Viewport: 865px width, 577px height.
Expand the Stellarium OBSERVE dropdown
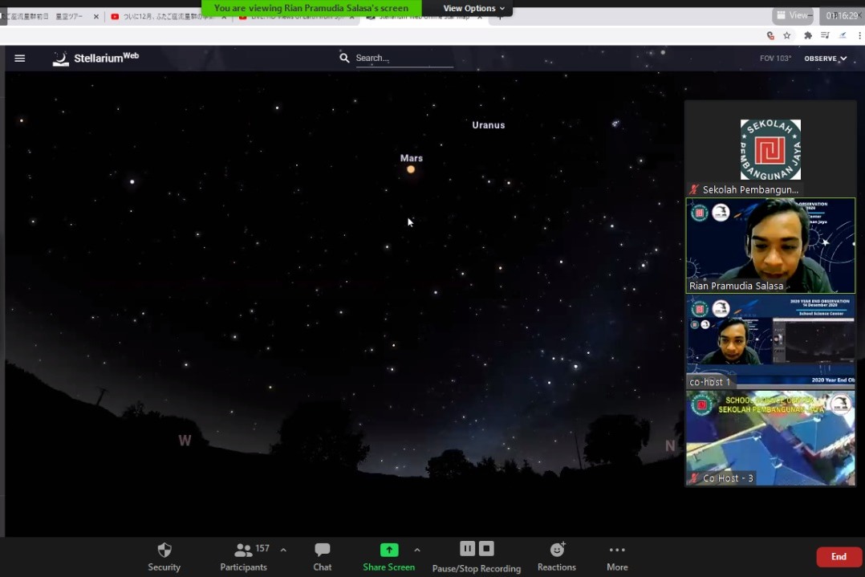[825, 59]
